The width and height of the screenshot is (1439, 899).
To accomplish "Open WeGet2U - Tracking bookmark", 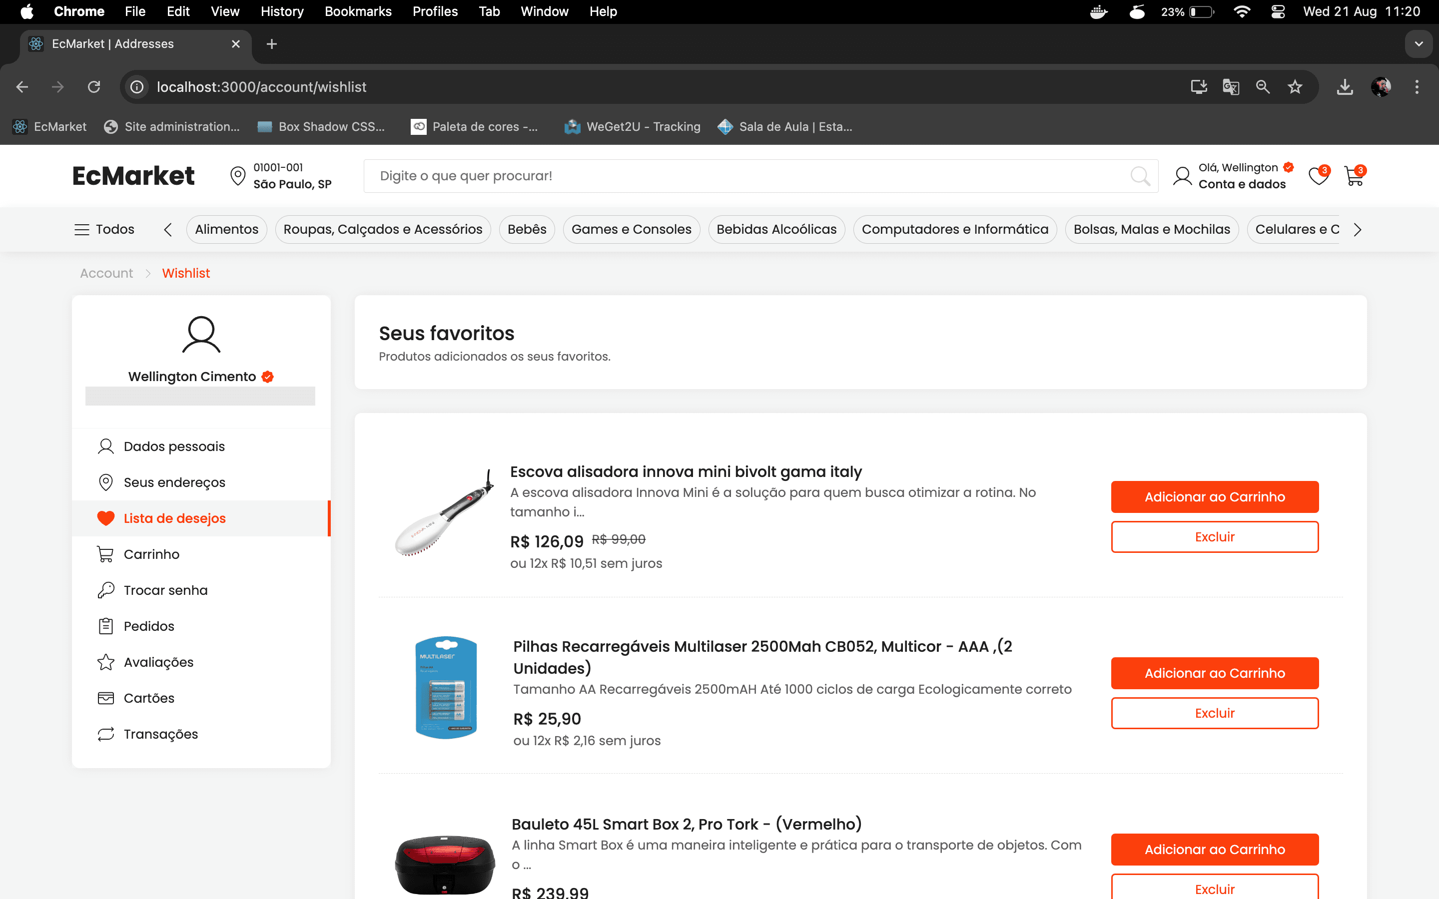I will tap(632, 127).
